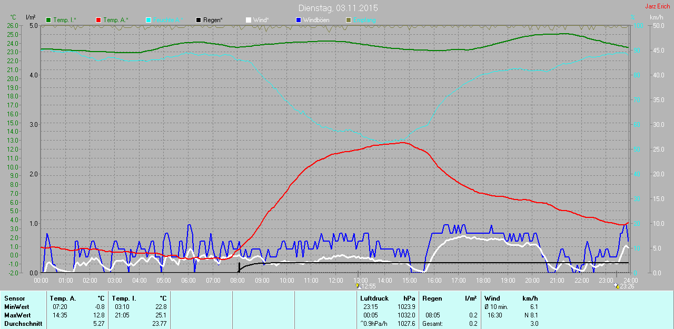Screen dimensions: 674x329
Task: Toggle the red Temp. A. legend swatch
Action: (x=98, y=20)
